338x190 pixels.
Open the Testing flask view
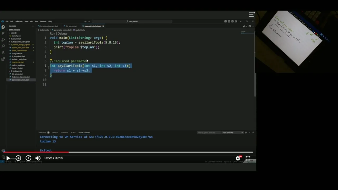click(3, 53)
